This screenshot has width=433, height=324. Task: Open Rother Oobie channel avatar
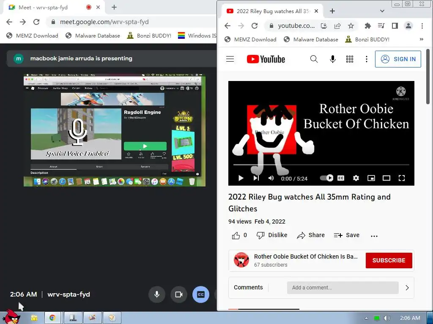pos(241,260)
